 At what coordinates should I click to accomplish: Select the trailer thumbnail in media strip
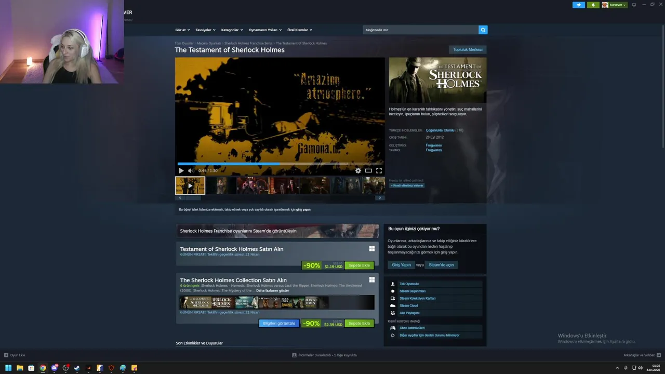click(x=190, y=185)
